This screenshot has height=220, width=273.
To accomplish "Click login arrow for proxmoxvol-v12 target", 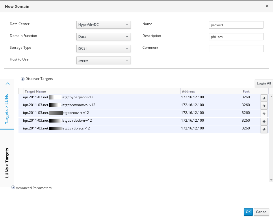I will point(264,106).
